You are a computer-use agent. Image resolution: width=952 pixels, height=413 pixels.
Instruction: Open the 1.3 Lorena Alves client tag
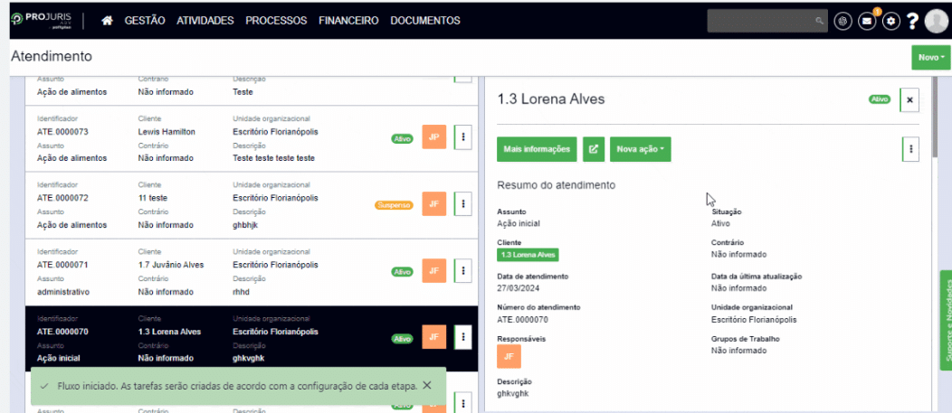[528, 255]
